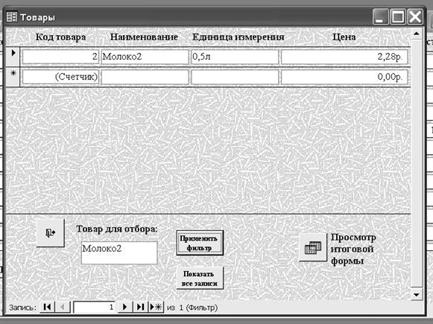Click the Единица измерения column header
Image resolution: width=433 pixels, height=324 pixels.
tap(238, 37)
